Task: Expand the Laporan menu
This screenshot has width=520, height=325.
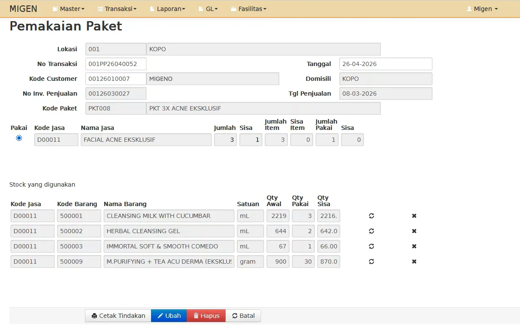Action: pos(168,8)
